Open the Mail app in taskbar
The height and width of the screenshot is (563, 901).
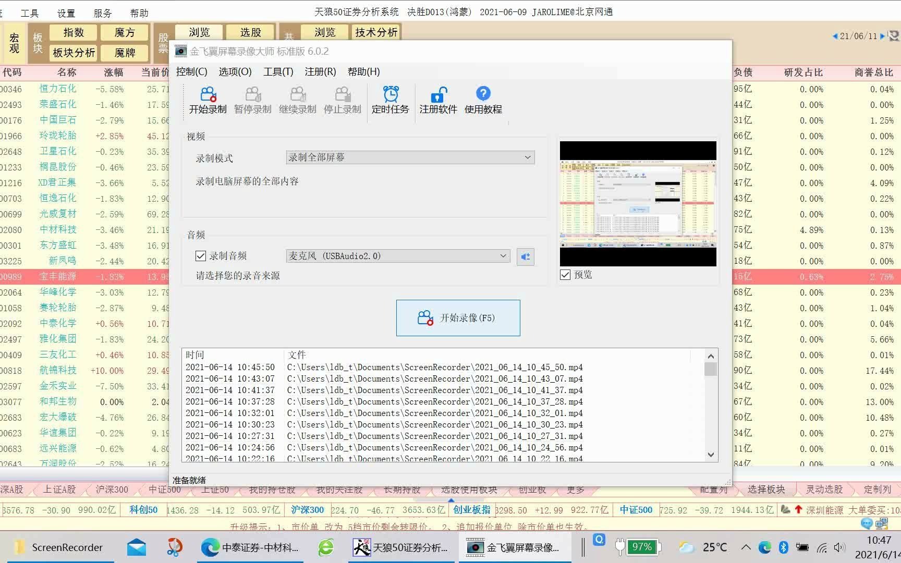(x=136, y=547)
